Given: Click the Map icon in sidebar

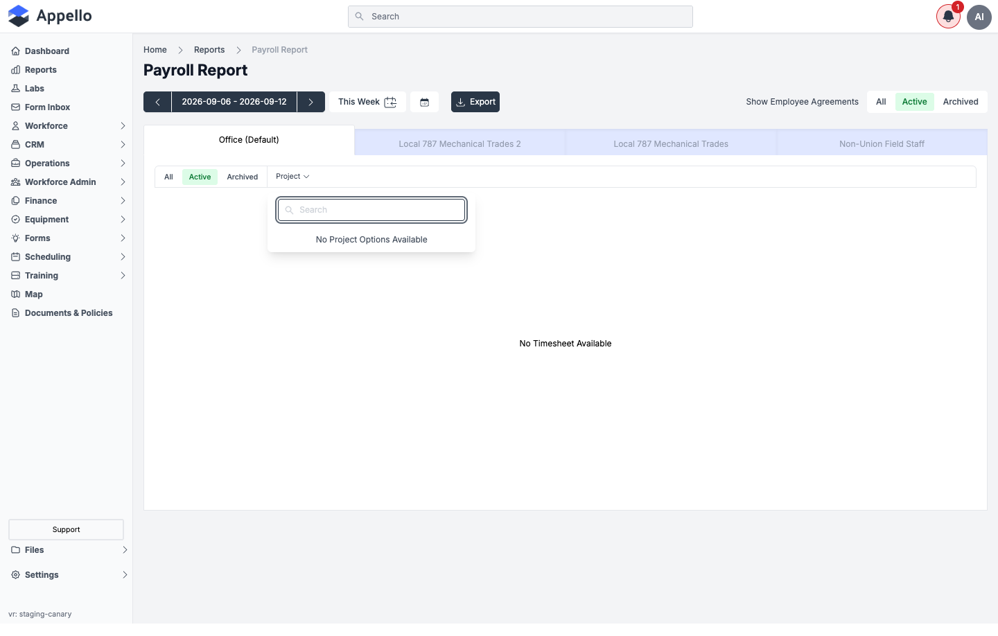Looking at the screenshot, I should click(x=15, y=294).
